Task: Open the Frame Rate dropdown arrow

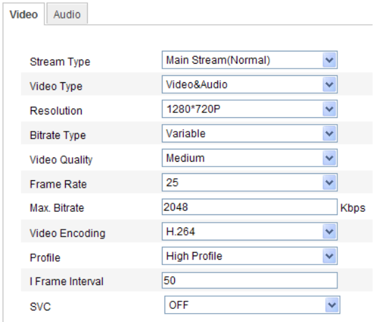Action: coord(330,182)
